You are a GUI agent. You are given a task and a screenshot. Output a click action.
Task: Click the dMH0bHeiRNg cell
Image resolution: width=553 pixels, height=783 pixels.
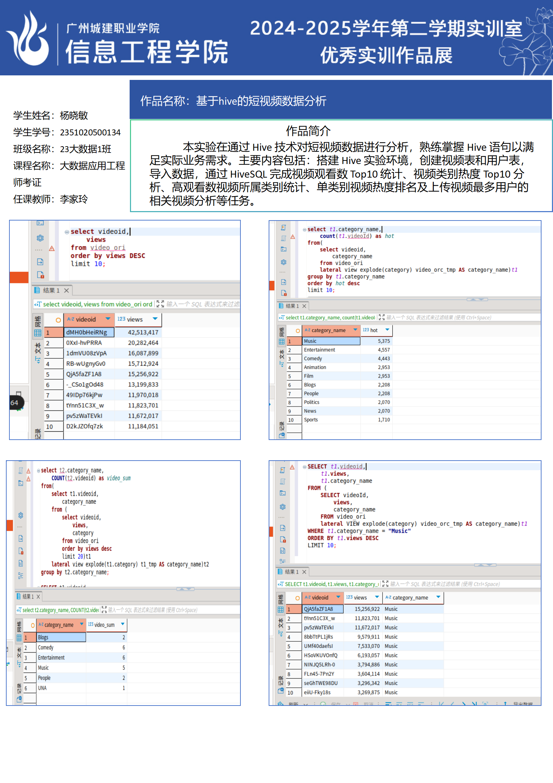click(x=89, y=332)
